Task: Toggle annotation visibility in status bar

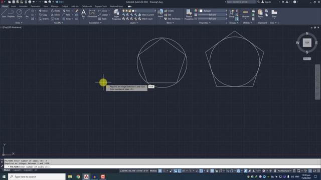Action: click(245, 171)
